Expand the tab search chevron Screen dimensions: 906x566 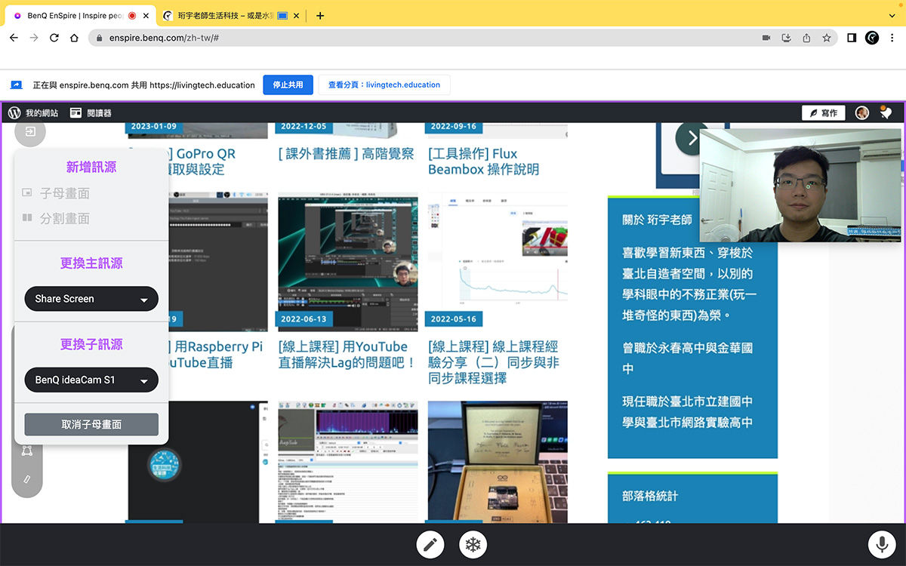point(893,15)
